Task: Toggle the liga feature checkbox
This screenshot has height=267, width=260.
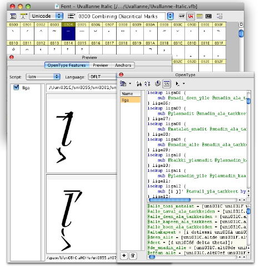Action: click(x=16, y=87)
